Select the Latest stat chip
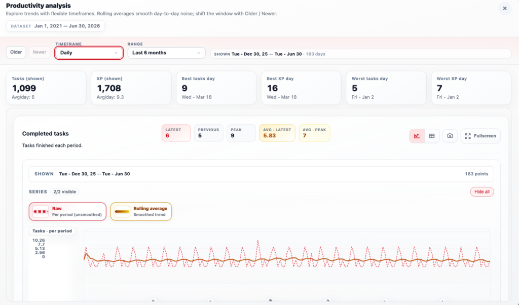The height and width of the screenshot is (305, 519). [176, 133]
